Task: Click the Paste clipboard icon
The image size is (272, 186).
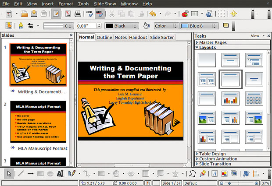Action: [x=131, y=14]
